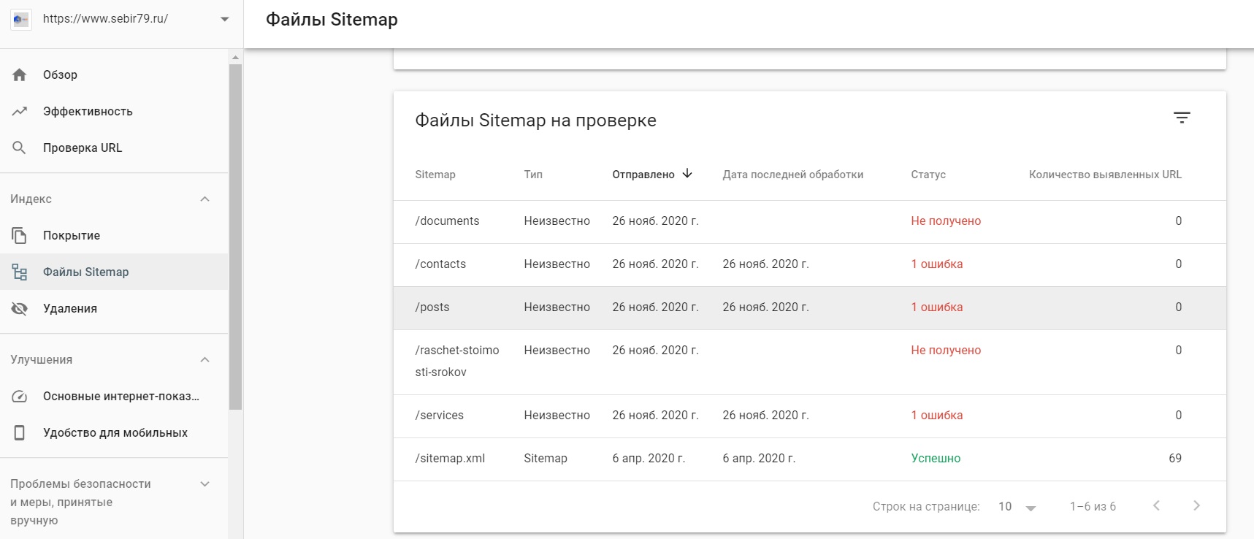The height and width of the screenshot is (539, 1254).
Task: Open the property selector dropdown for sebir79.ru
Action: (x=224, y=19)
